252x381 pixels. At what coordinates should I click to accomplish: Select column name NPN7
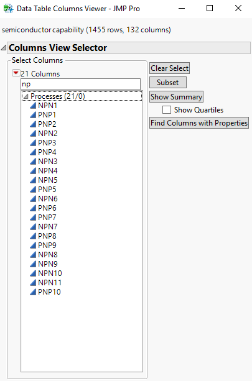pyautogui.click(x=47, y=226)
